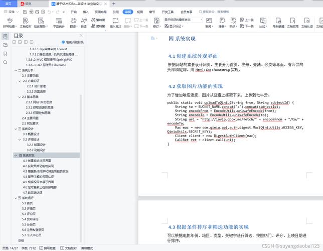Click the 4.1 创建系统外观界面 heading in document
This screenshot has height=251, width=323.
193,56
